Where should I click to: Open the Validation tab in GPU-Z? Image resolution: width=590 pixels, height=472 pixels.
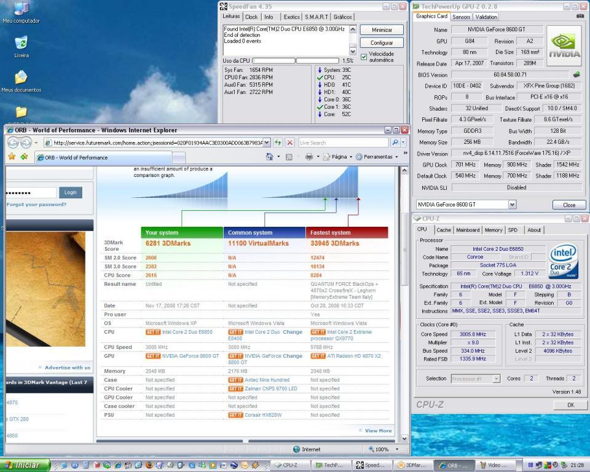point(486,17)
